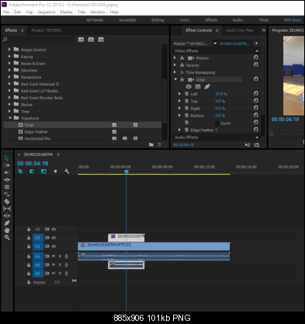
Task: Open the File menu
Action: click(6, 12)
